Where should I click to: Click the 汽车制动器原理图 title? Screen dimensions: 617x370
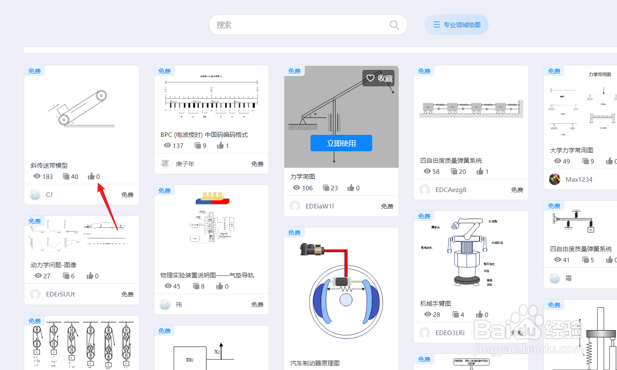[x=315, y=363]
